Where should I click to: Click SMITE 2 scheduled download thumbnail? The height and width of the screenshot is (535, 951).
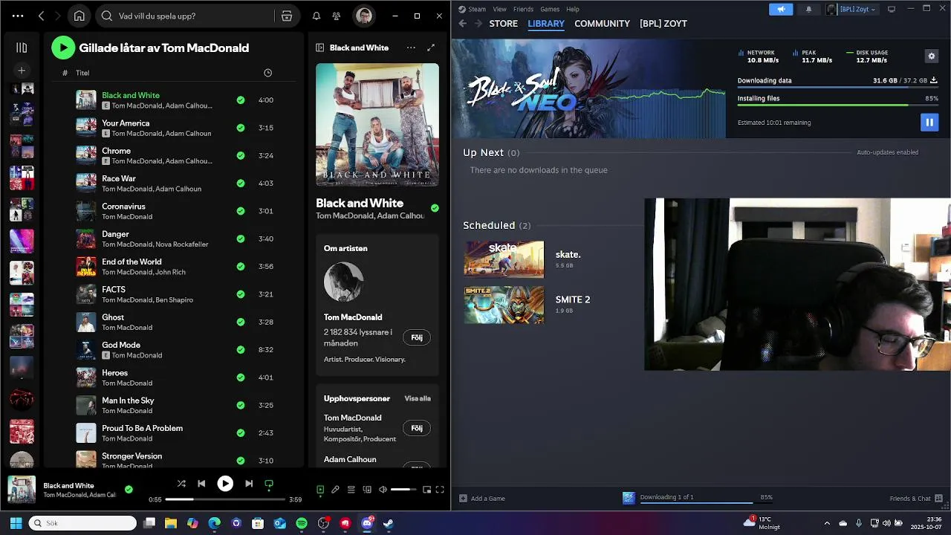click(x=504, y=305)
